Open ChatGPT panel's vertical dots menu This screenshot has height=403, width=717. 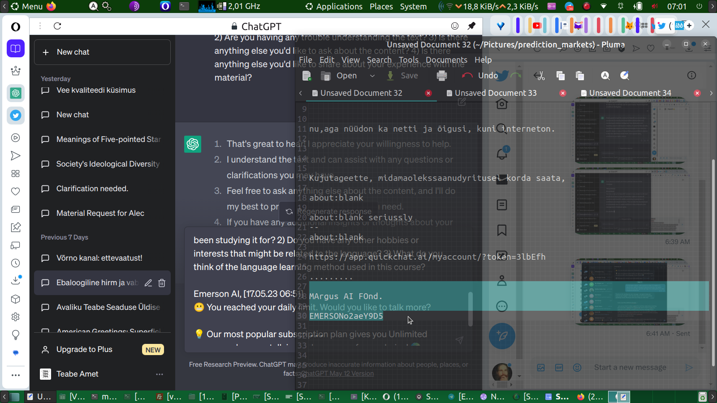click(x=40, y=26)
